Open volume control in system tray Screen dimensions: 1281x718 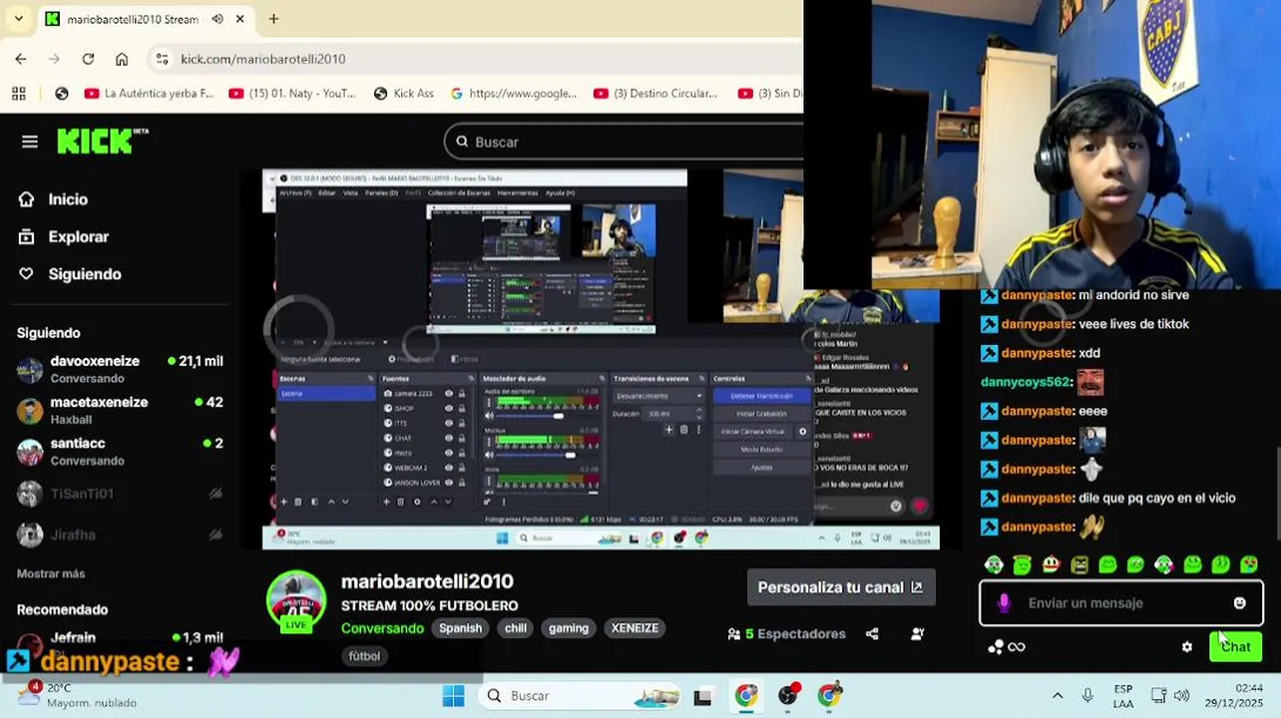coord(1182,696)
